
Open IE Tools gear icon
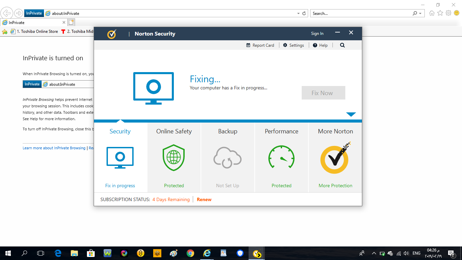(448, 13)
